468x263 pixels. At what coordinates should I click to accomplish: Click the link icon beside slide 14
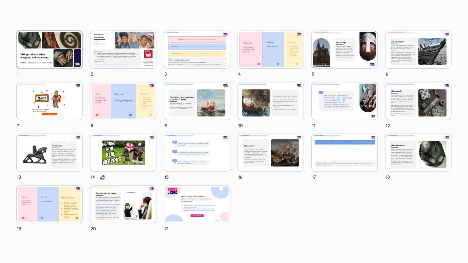pos(103,178)
